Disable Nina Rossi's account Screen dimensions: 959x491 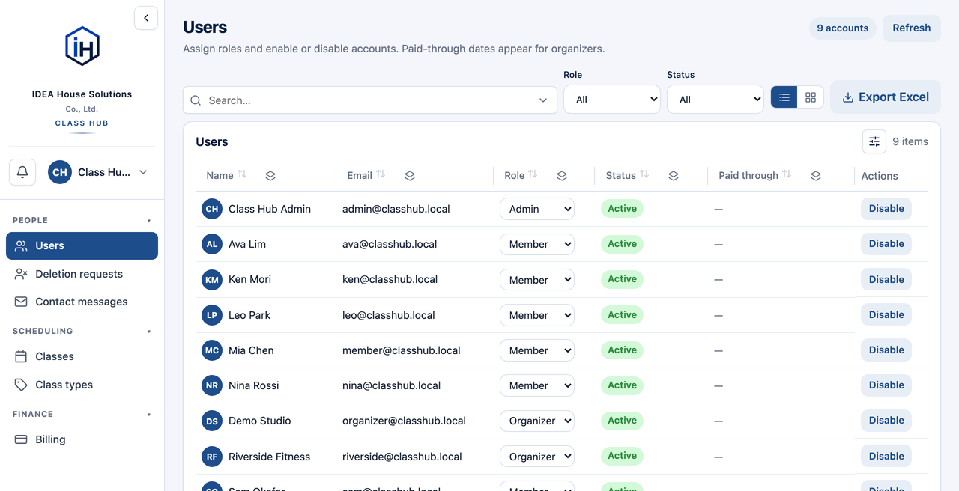886,385
